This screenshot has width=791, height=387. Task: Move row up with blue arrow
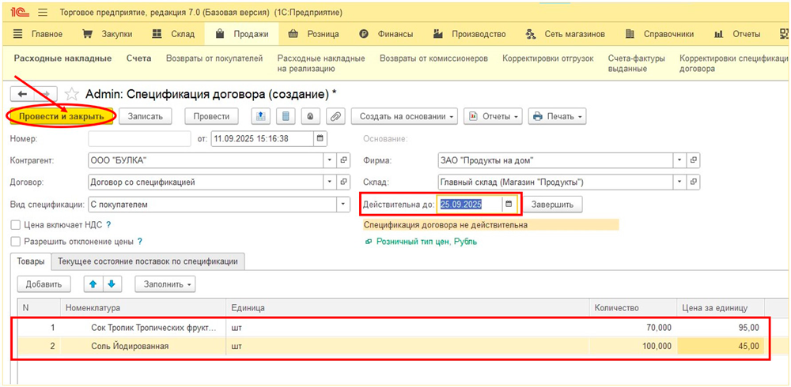coord(94,284)
